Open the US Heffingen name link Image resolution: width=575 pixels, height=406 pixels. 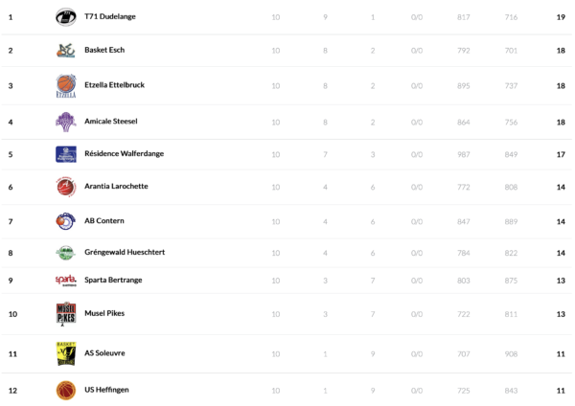coord(104,390)
